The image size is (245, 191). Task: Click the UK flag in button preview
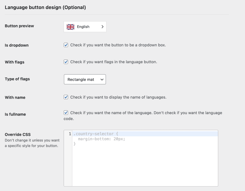[70, 27]
